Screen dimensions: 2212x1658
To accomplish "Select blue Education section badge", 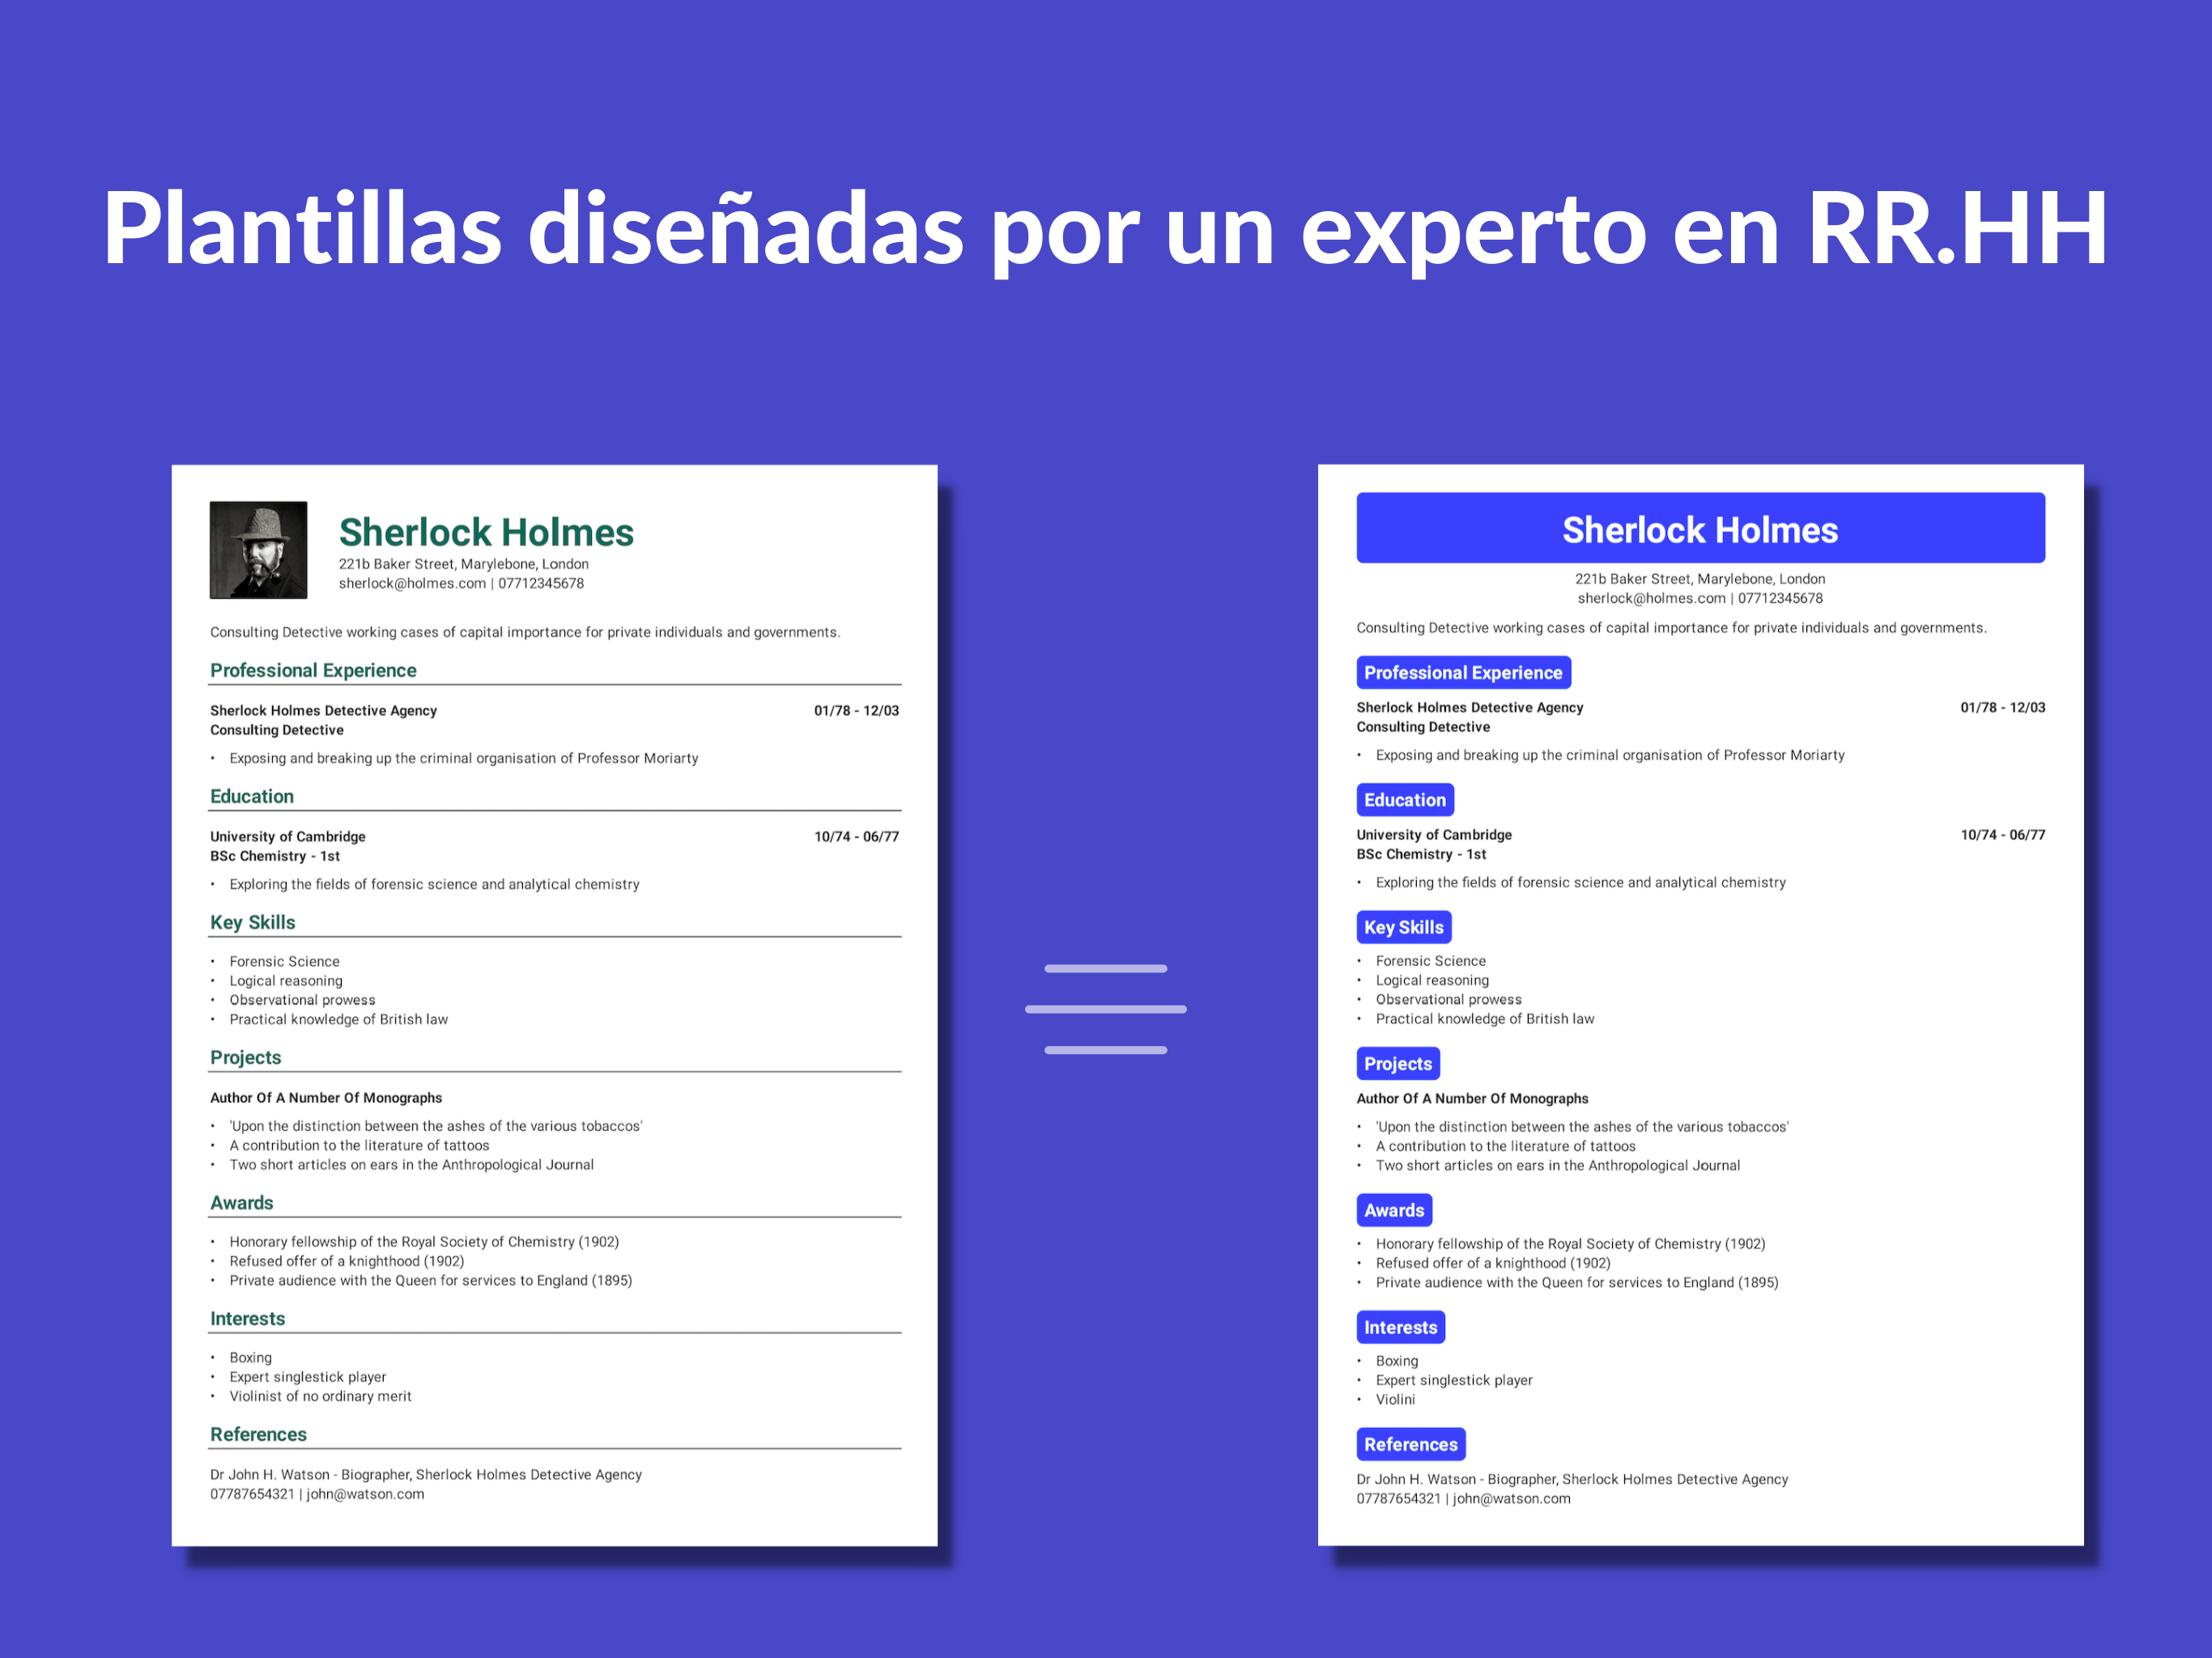I will coord(1404,800).
